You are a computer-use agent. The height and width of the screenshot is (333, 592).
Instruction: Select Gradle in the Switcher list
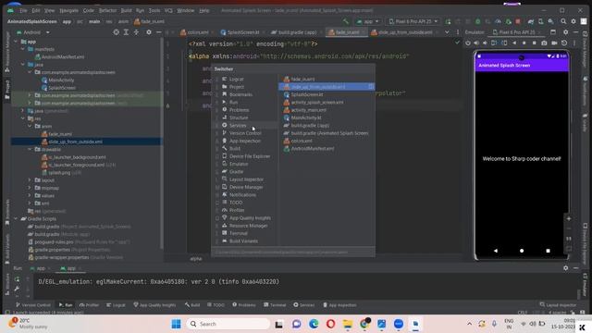coord(237,172)
